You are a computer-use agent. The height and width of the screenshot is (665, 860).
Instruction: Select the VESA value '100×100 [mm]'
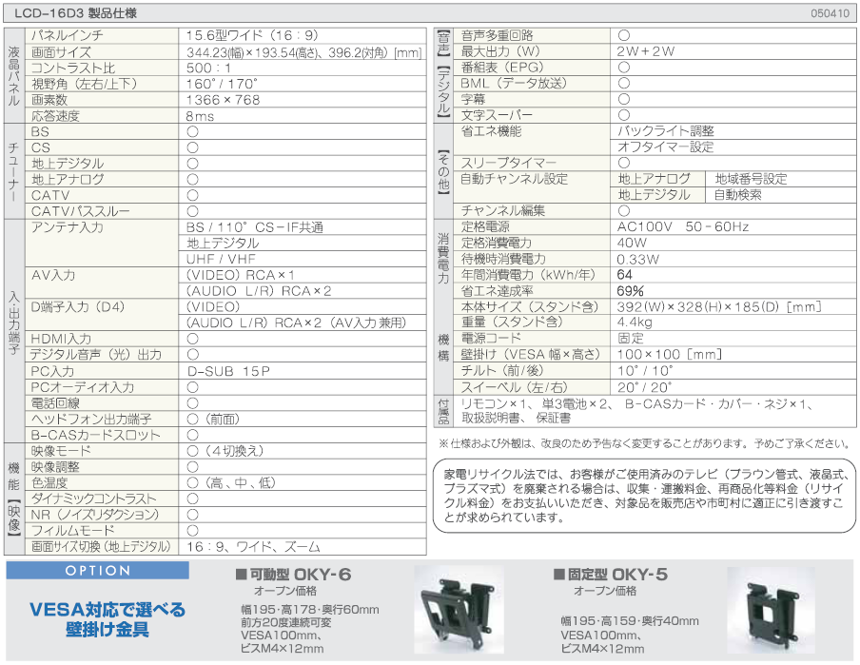pyautogui.click(x=669, y=355)
